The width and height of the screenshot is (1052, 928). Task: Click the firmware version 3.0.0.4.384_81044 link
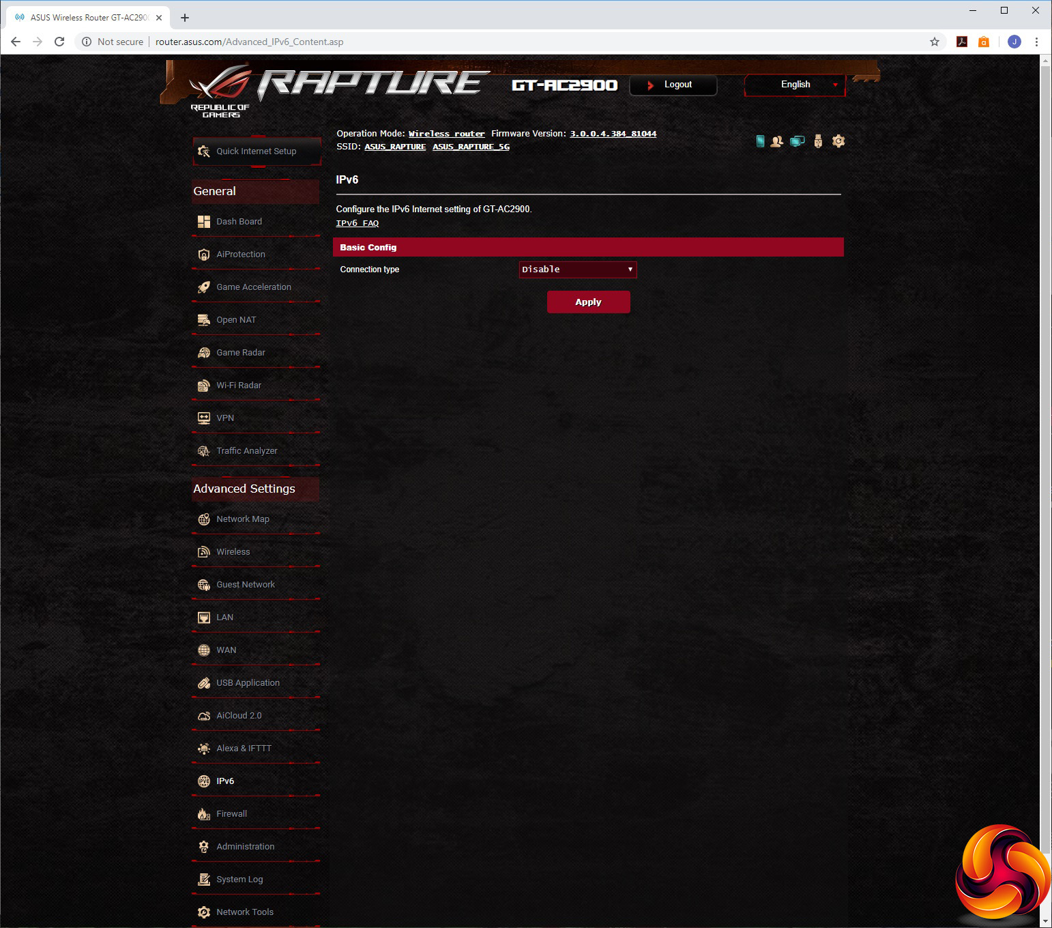613,134
